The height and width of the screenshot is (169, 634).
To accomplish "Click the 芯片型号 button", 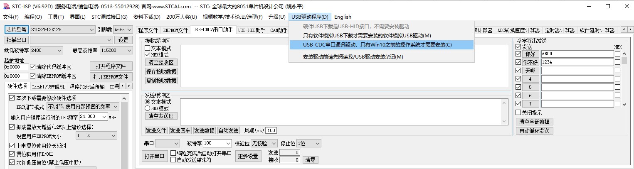I will click(x=16, y=29).
